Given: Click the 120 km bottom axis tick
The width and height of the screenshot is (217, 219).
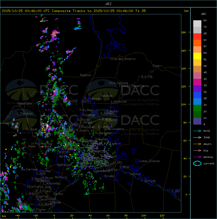Looking at the screenshot, I should click(x=162, y=216).
